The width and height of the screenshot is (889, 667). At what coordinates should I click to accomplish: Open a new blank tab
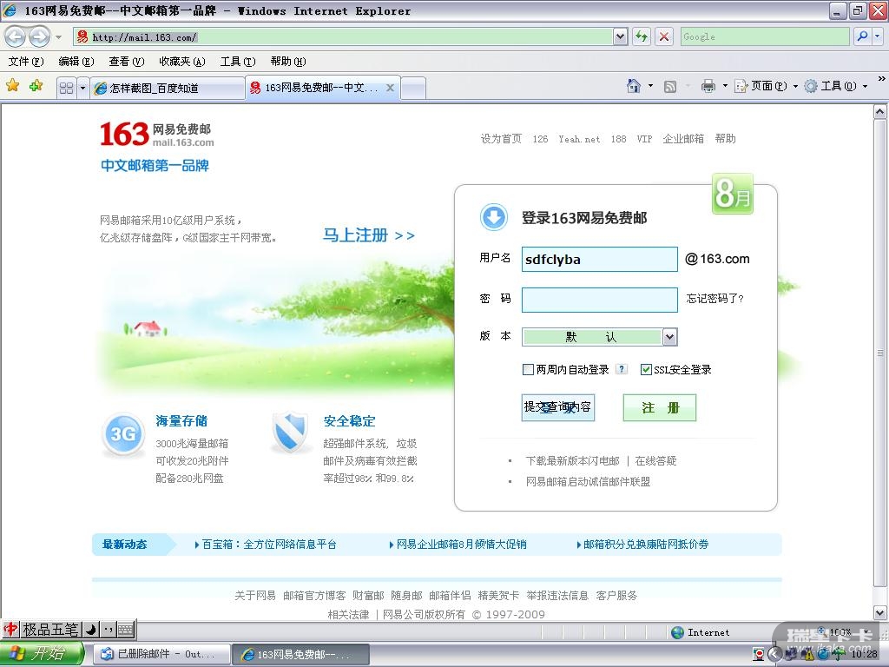click(413, 89)
